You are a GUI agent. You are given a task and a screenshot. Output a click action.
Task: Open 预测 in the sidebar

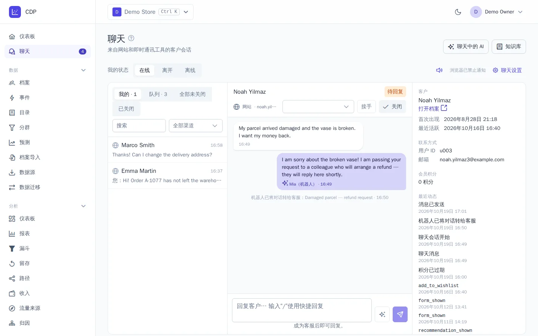(47, 142)
